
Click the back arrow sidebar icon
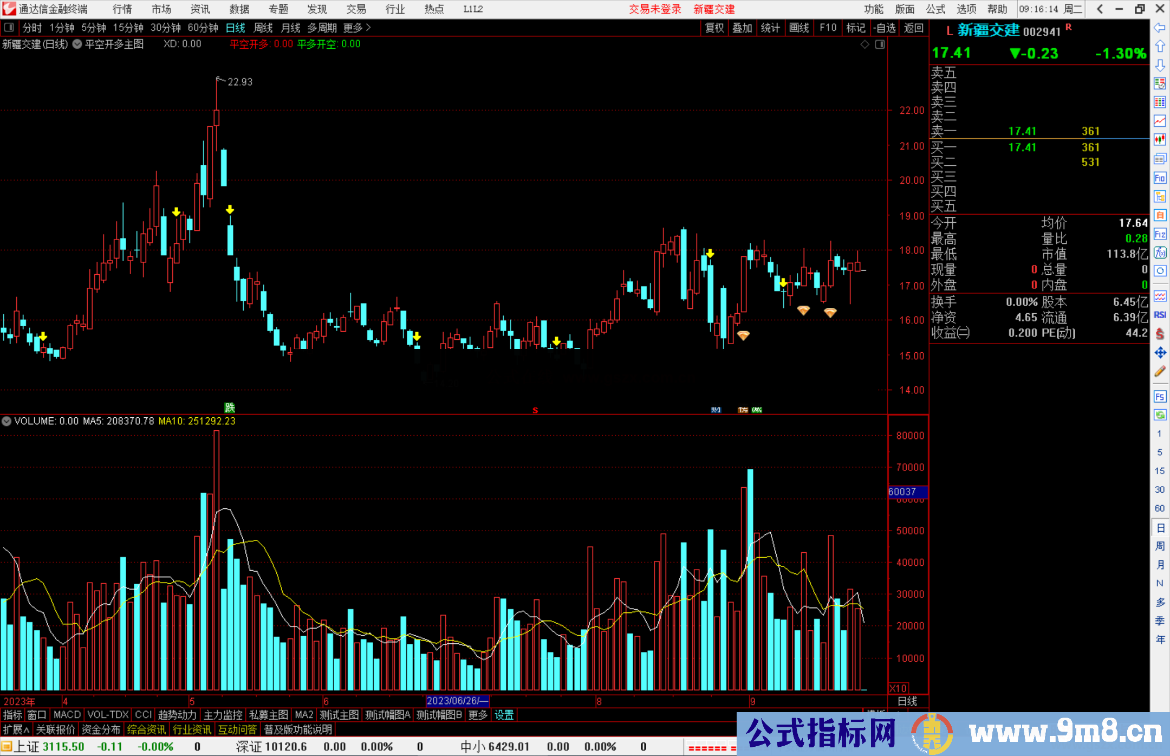pyautogui.click(x=1160, y=27)
